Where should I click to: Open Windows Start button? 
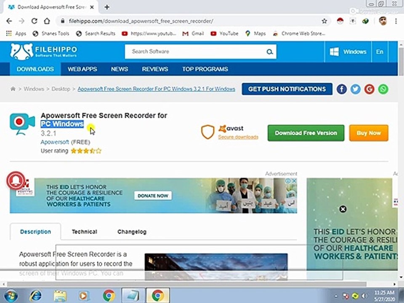(11, 295)
